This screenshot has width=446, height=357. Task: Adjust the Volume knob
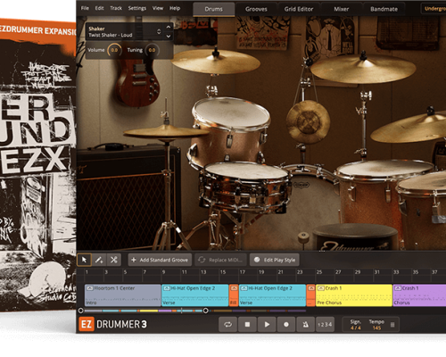pyautogui.click(x=114, y=50)
